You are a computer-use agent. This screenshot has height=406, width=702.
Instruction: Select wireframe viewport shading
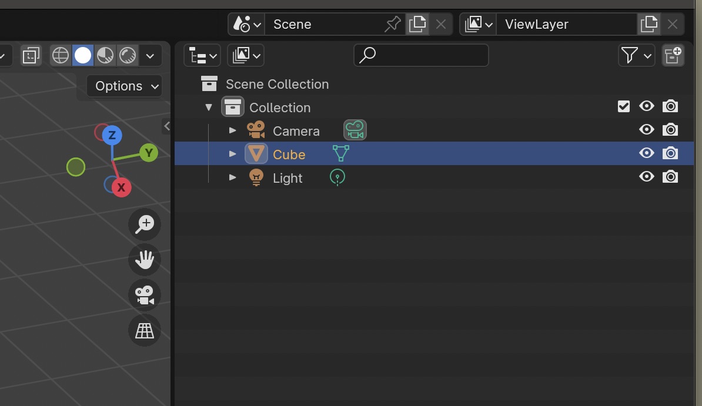click(x=61, y=55)
